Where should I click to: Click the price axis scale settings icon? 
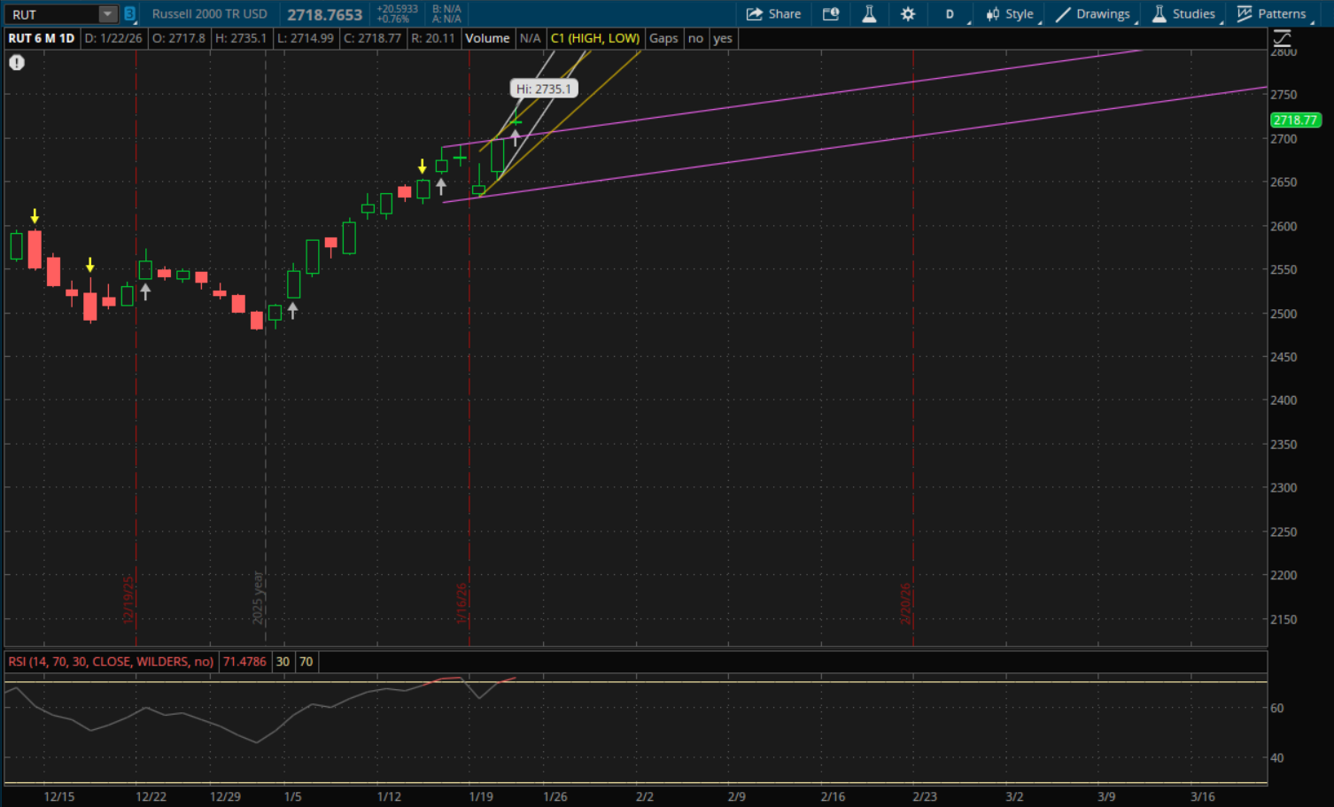[1282, 38]
